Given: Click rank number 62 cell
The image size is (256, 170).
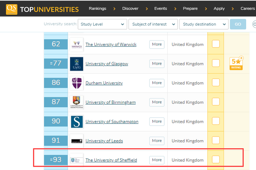Looking at the screenshot, I should [56, 44].
